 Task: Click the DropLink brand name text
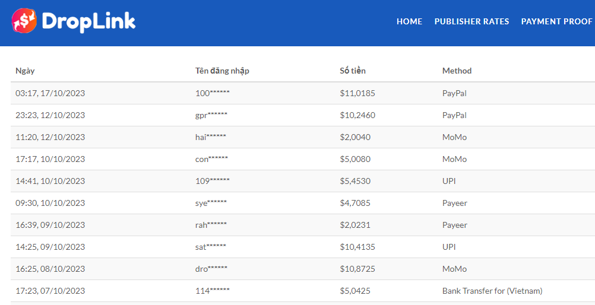tap(88, 21)
